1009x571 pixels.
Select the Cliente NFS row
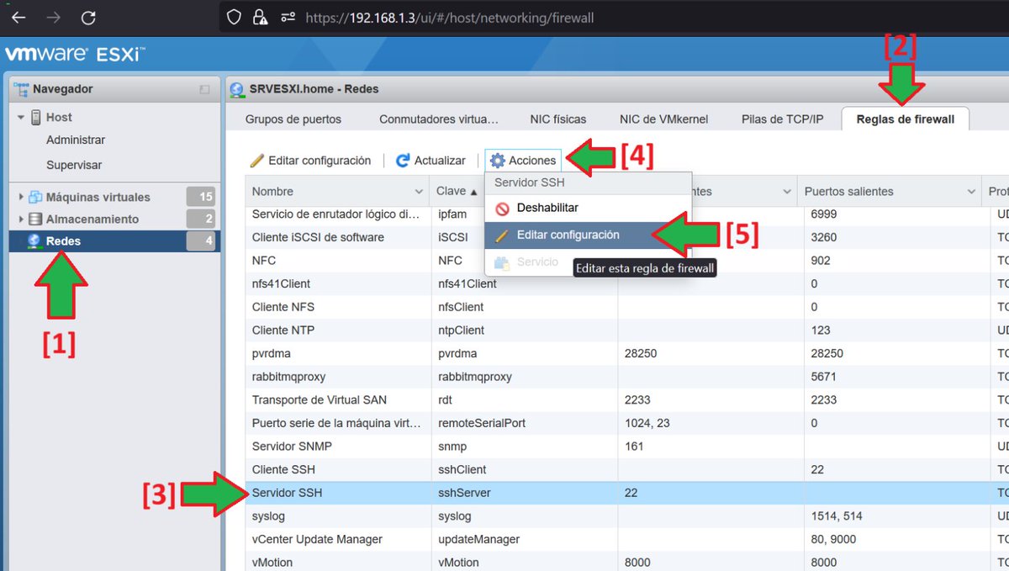[627, 307]
